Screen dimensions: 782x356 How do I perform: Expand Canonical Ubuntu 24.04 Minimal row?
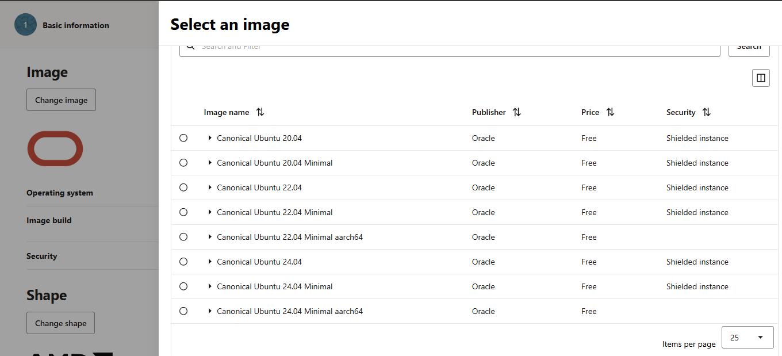point(210,286)
